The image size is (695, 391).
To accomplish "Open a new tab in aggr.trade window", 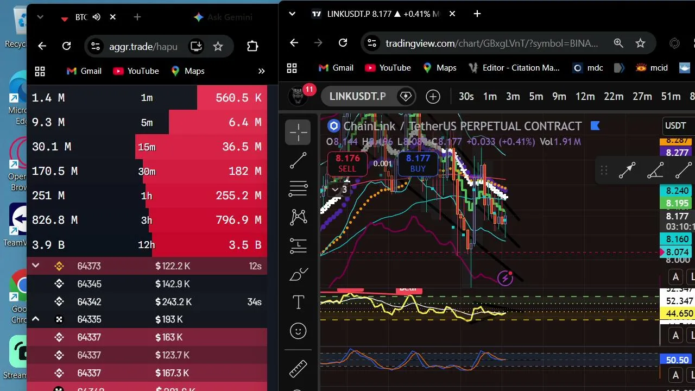I will 137,17.
